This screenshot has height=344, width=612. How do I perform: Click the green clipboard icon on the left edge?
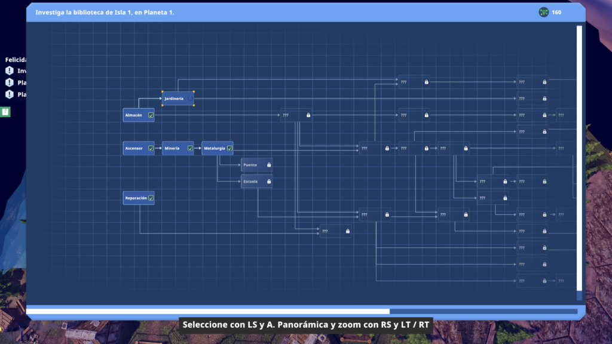point(5,112)
